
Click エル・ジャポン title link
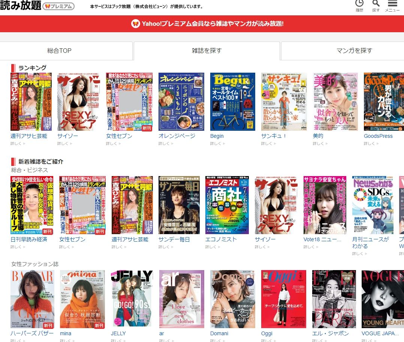(x=331, y=333)
